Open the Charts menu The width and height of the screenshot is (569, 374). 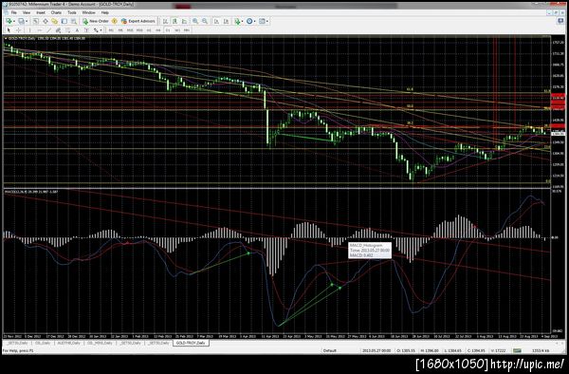[56, 12]
